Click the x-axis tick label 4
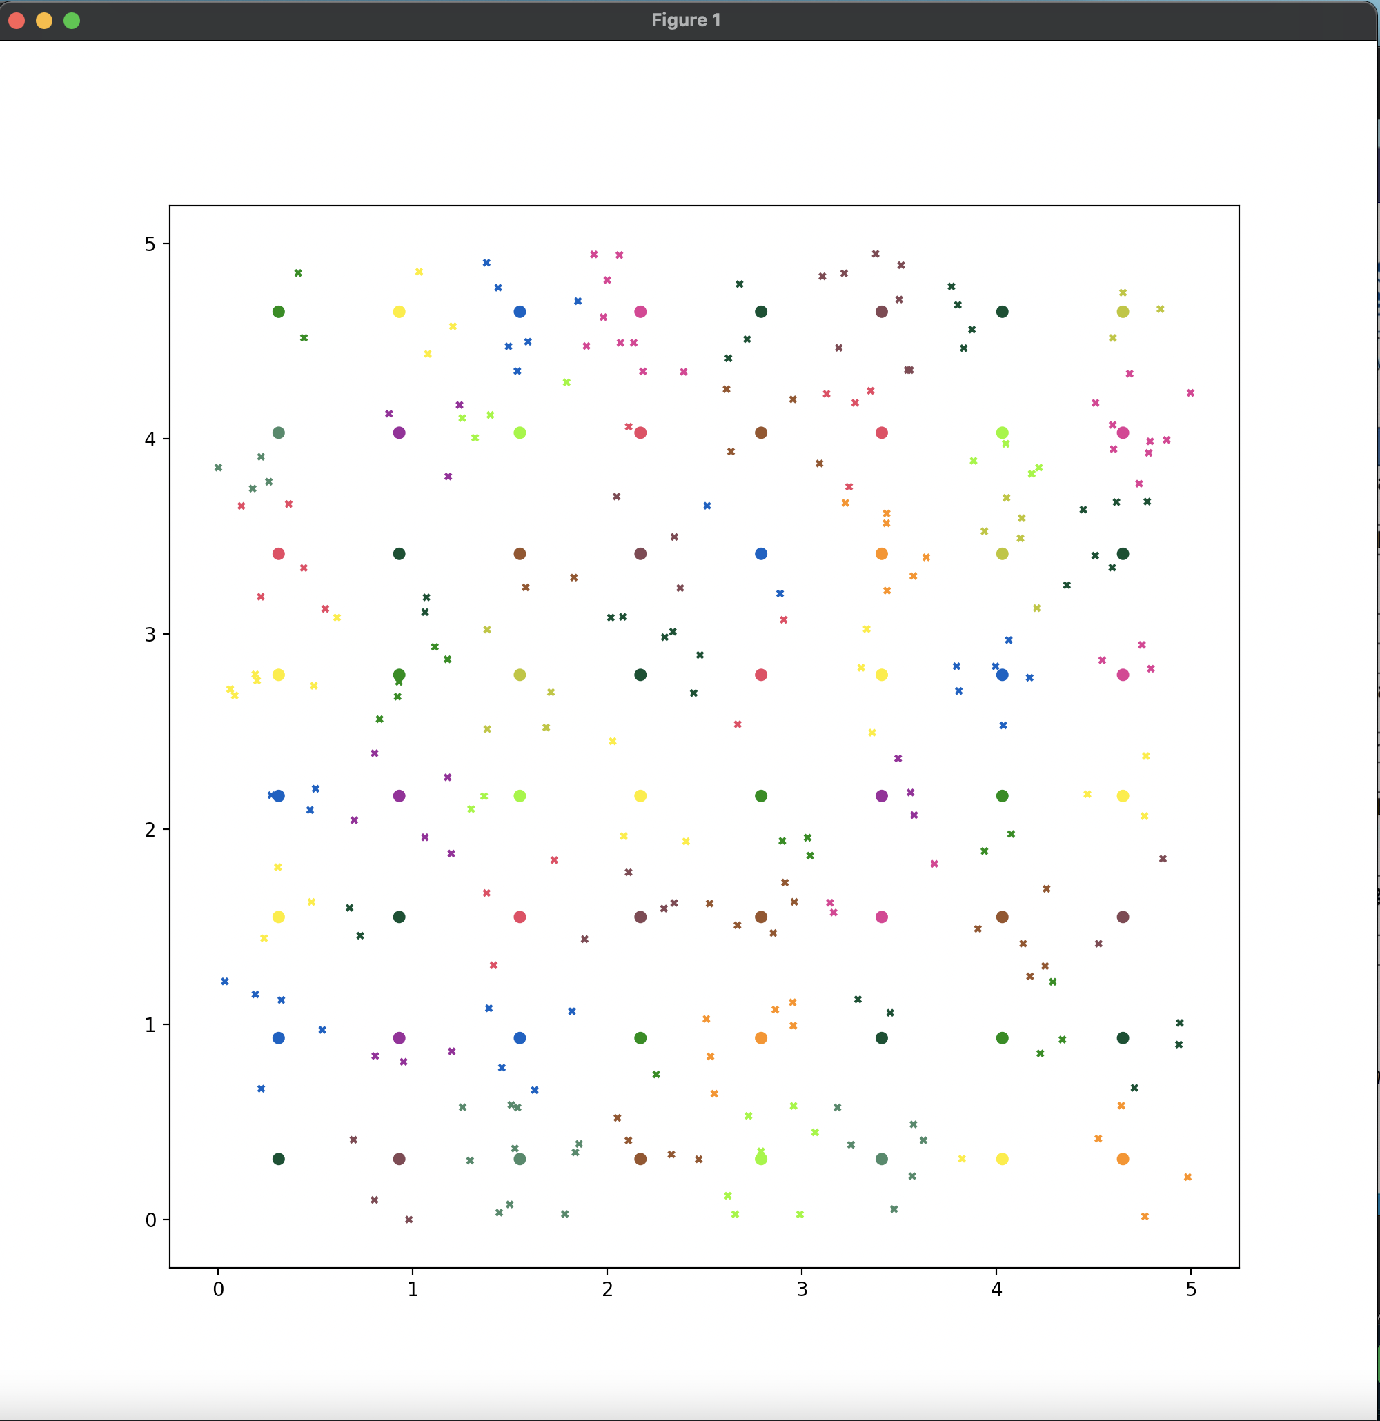 pos(996,1289)
